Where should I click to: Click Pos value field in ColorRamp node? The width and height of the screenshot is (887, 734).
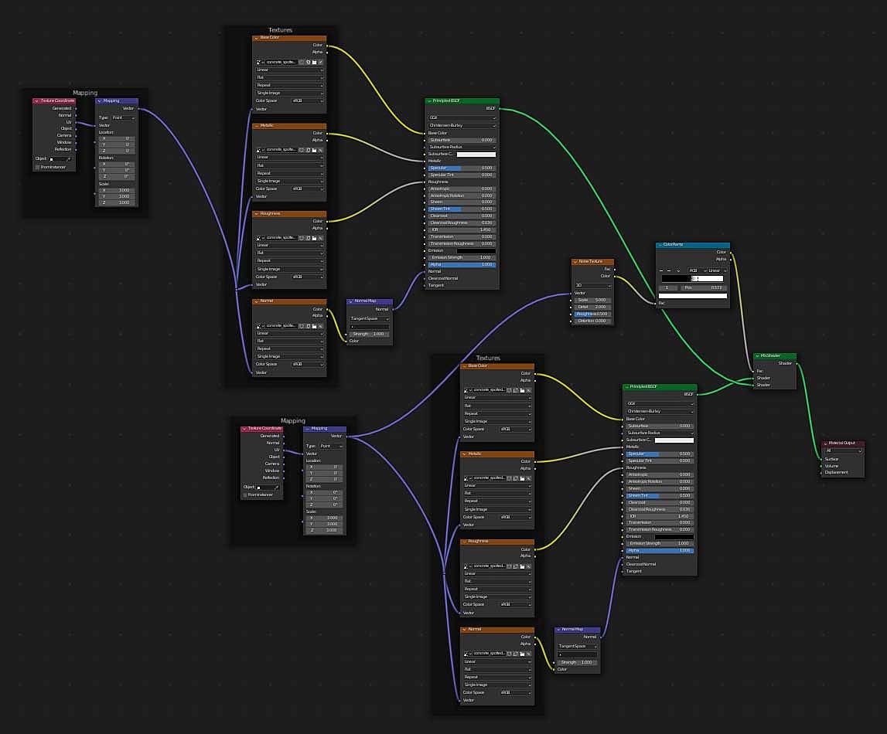pos(704,288)
